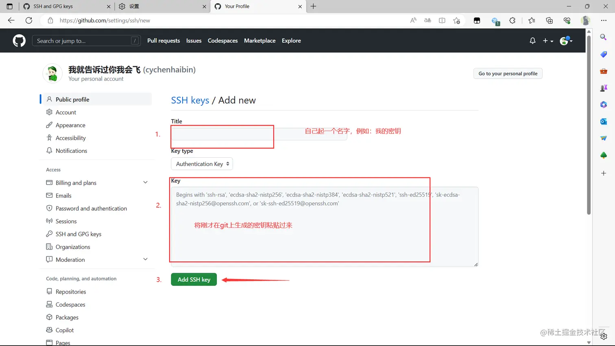Click the browser back arrow
This screenshot has width=615, height=346.
click(x=11, y=20)
